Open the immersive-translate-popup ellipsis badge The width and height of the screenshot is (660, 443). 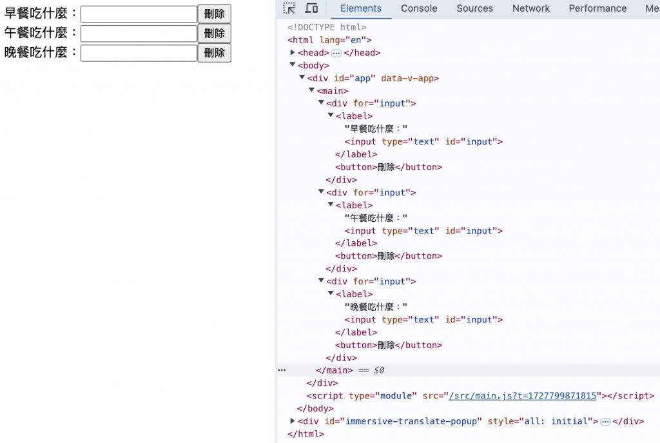click(x=605, y=422)
